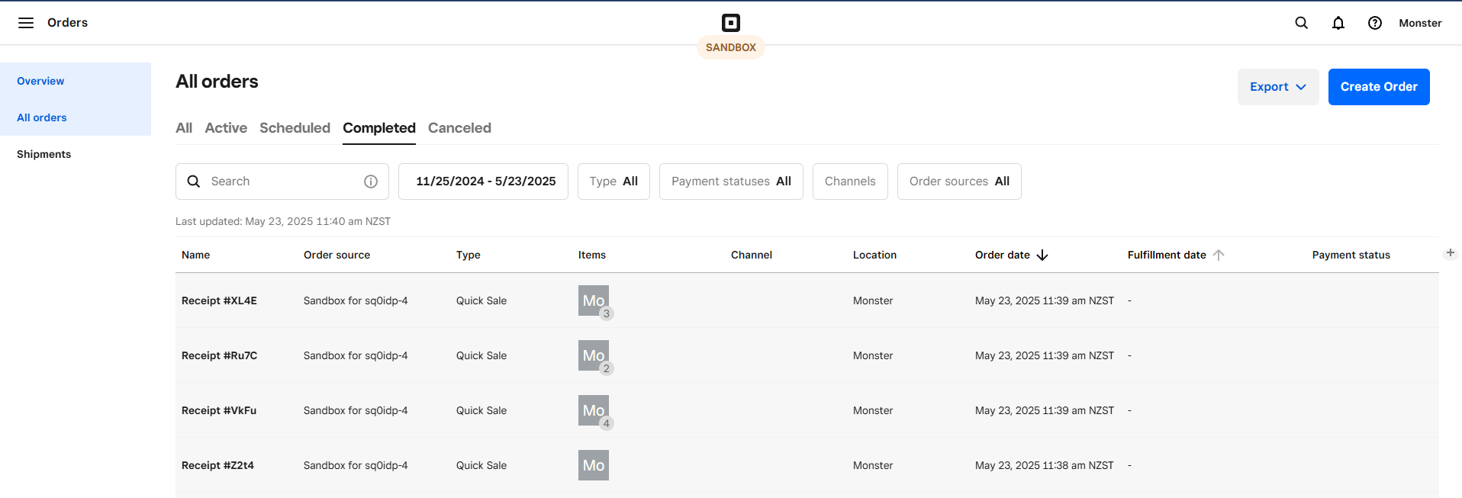Open the hamburger navigation menu
This screenshot has height=498, width=1462.
click(x=26, y=23)
